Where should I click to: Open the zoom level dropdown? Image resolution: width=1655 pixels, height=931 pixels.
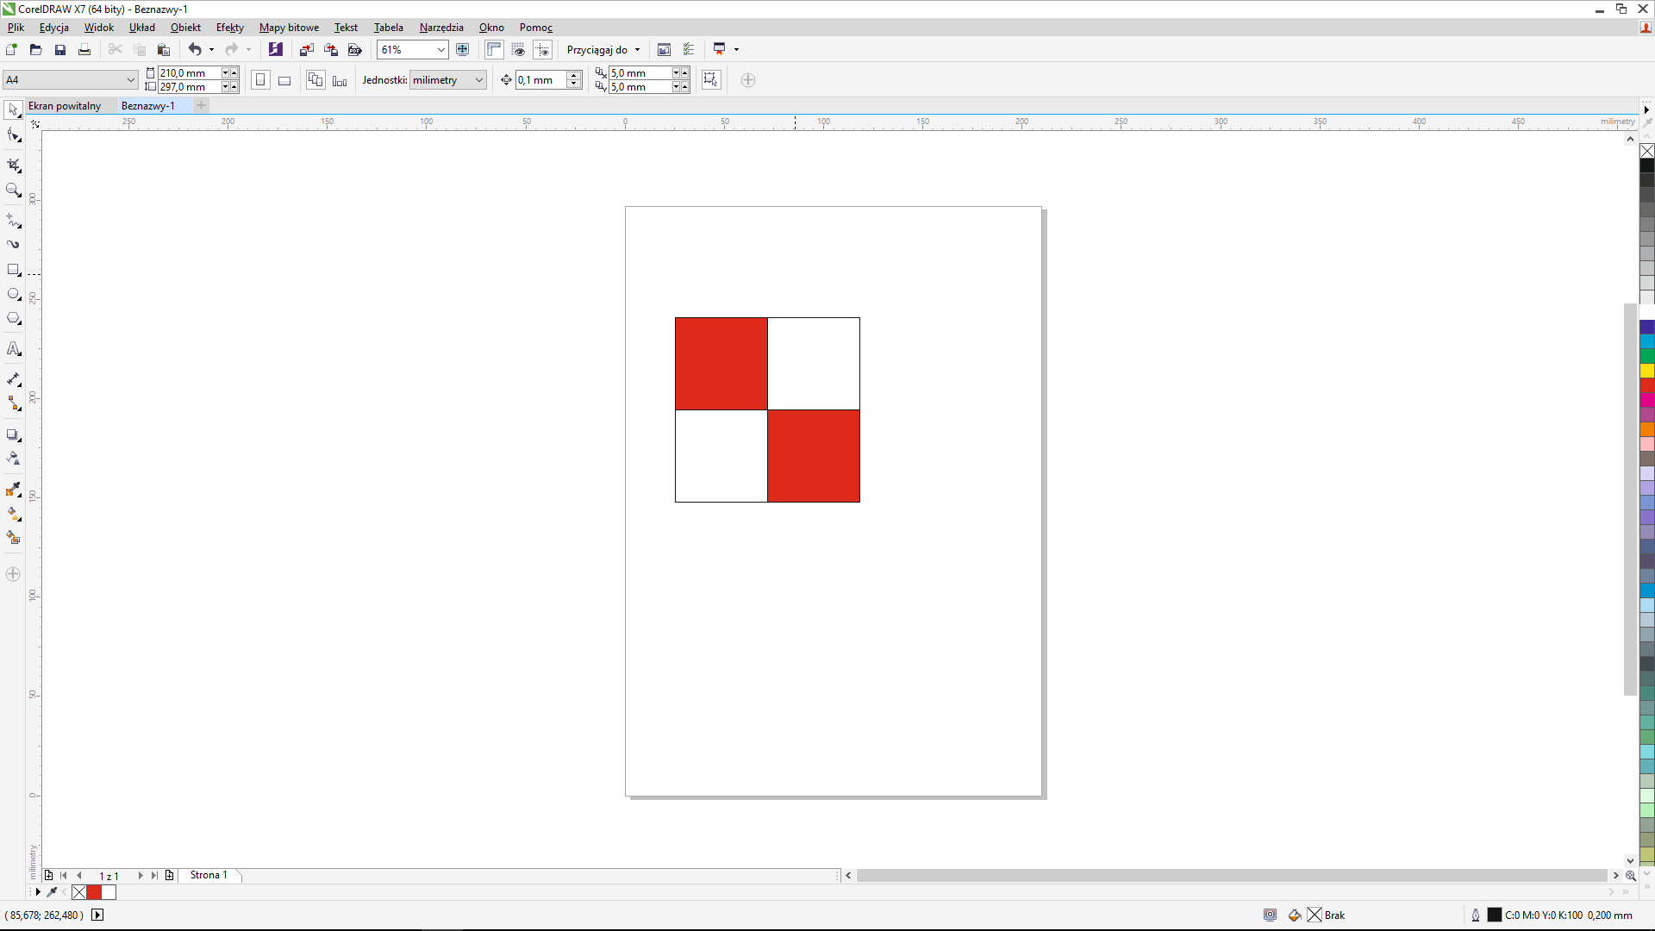coord(440,50)
